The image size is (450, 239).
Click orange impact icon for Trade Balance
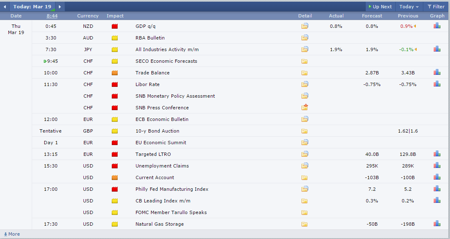(x=115, y=73)
